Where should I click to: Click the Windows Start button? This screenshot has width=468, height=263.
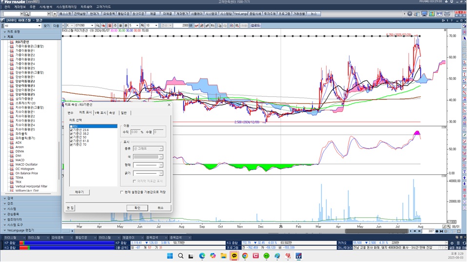pyautogui.click(x=170, y=256)
